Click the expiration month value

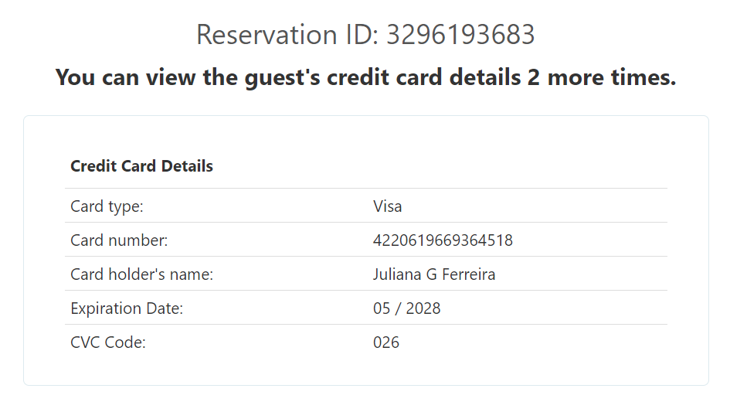382,309
